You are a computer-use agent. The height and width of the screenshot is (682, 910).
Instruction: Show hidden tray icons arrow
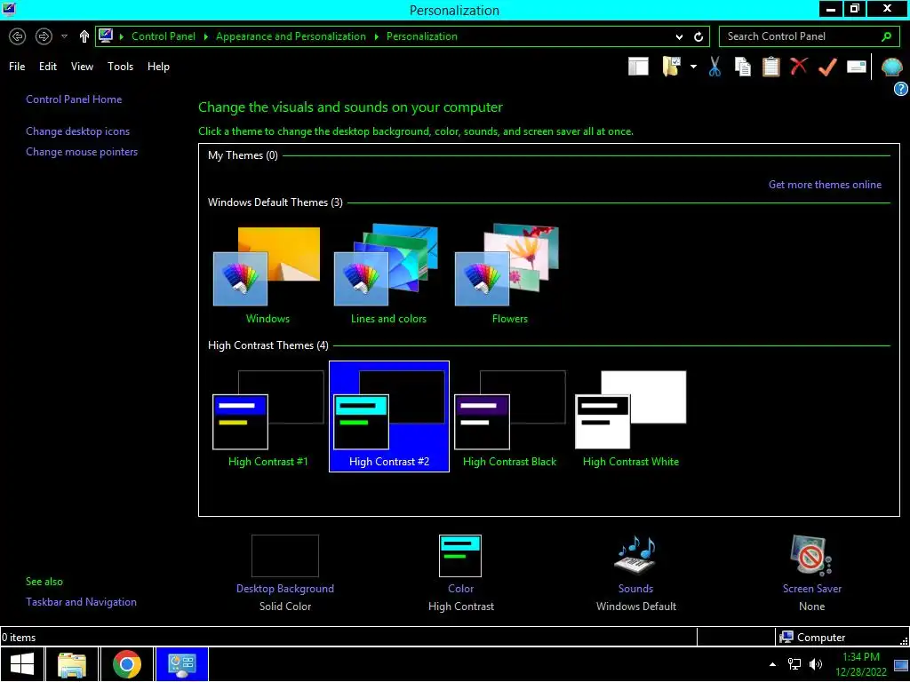772,664
